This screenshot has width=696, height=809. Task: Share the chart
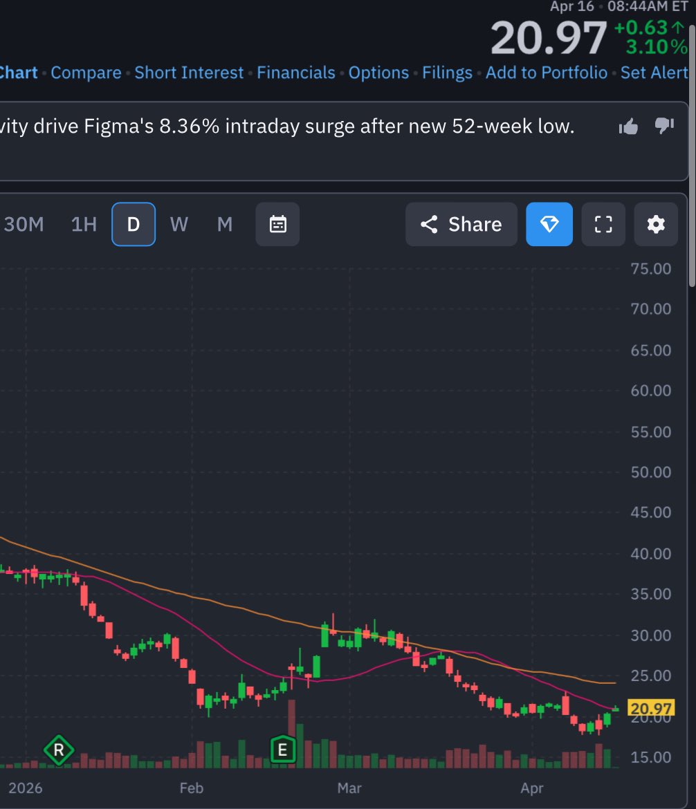coord(461,225)
